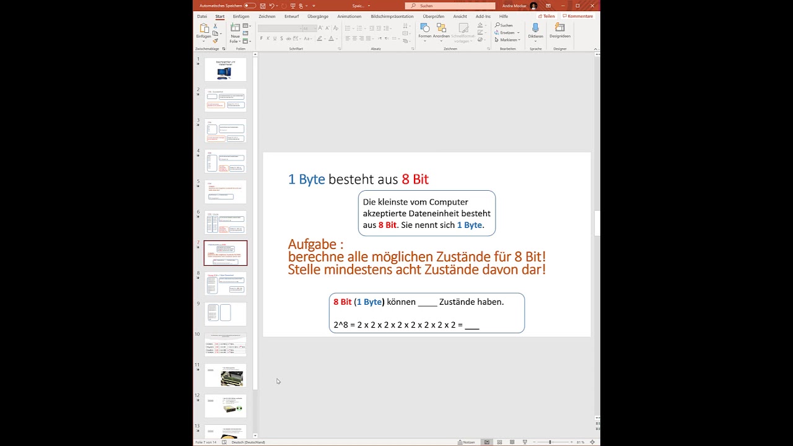Switch to the Übergänge ribbon tab

click(x=318, y=16)
